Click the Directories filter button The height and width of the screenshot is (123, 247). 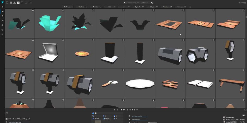click(82, 7)
